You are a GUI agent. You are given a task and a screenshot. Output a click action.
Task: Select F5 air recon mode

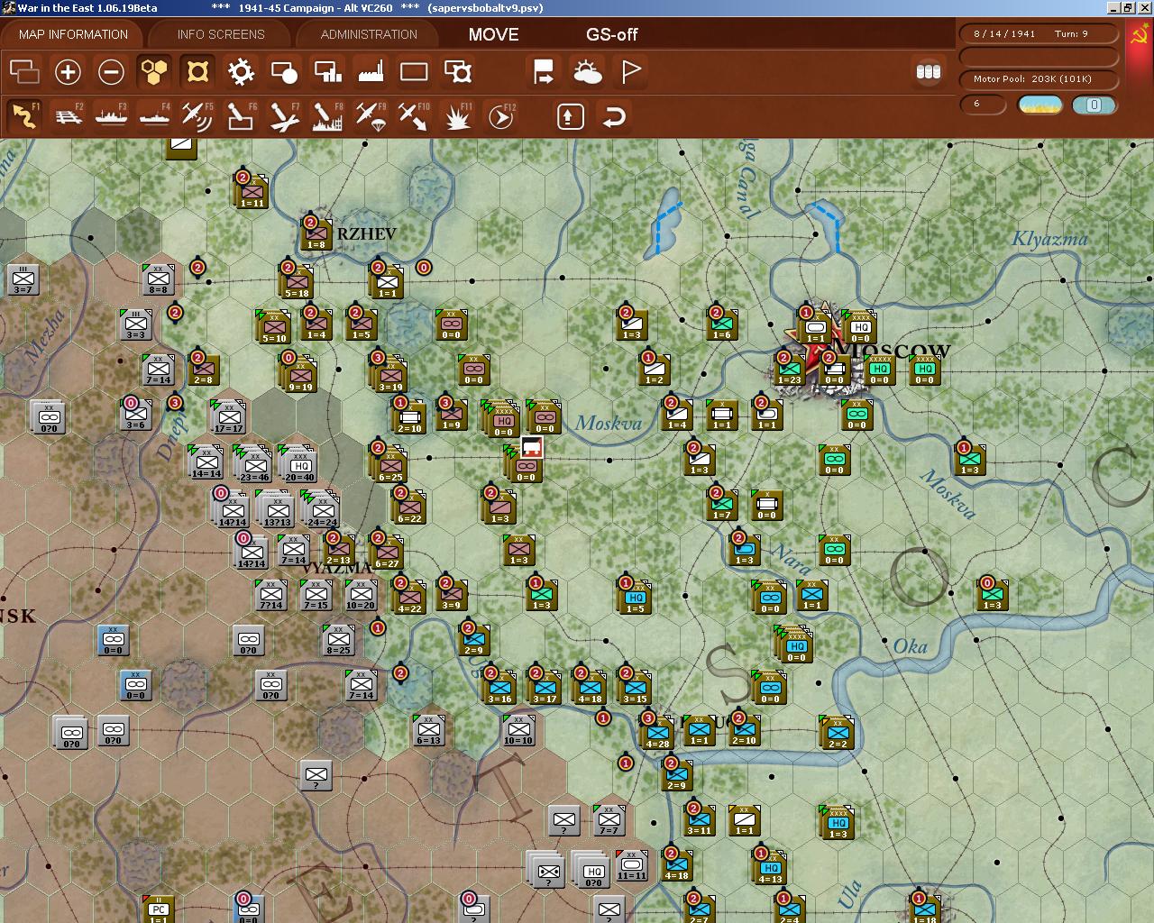click(197, 116)
